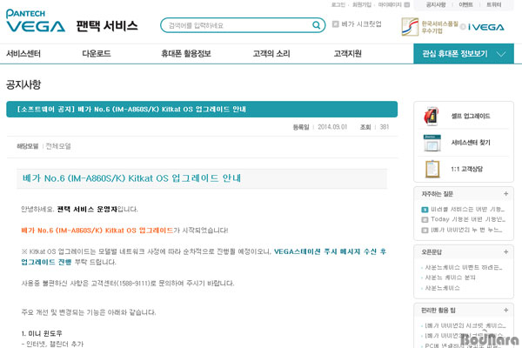522x348 pixels.
Task: Open the first 오픈문답 entry
Action: coord(464,267)
